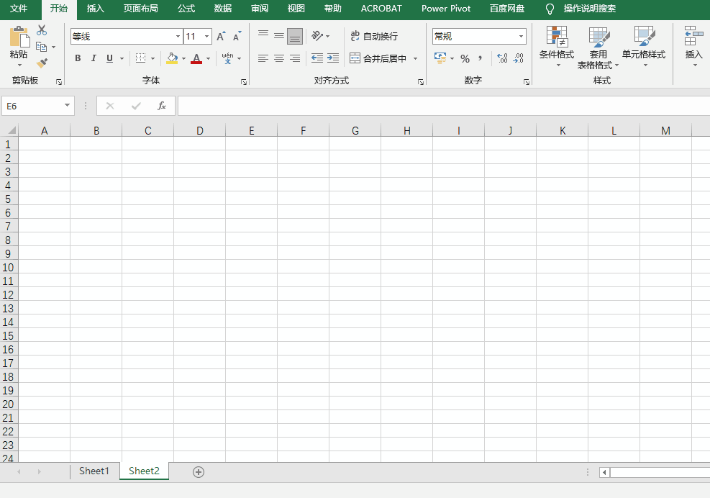
Task: Click the Paste clipboard icon
Action: [x=19, y=37]
